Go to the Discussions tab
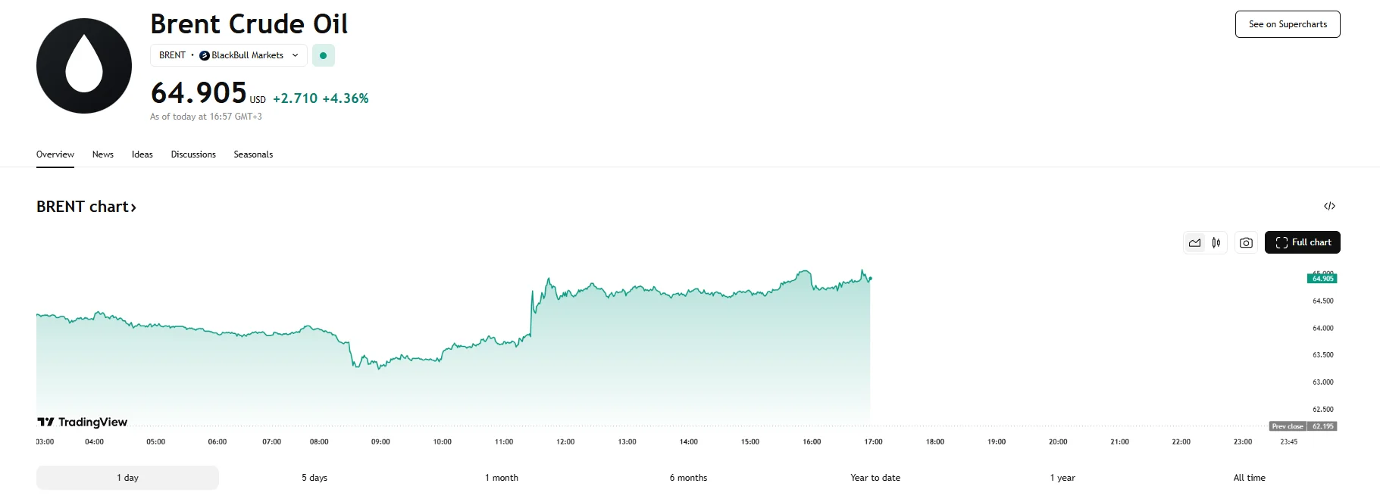The image size is (1380, 502). coord(193,154)
